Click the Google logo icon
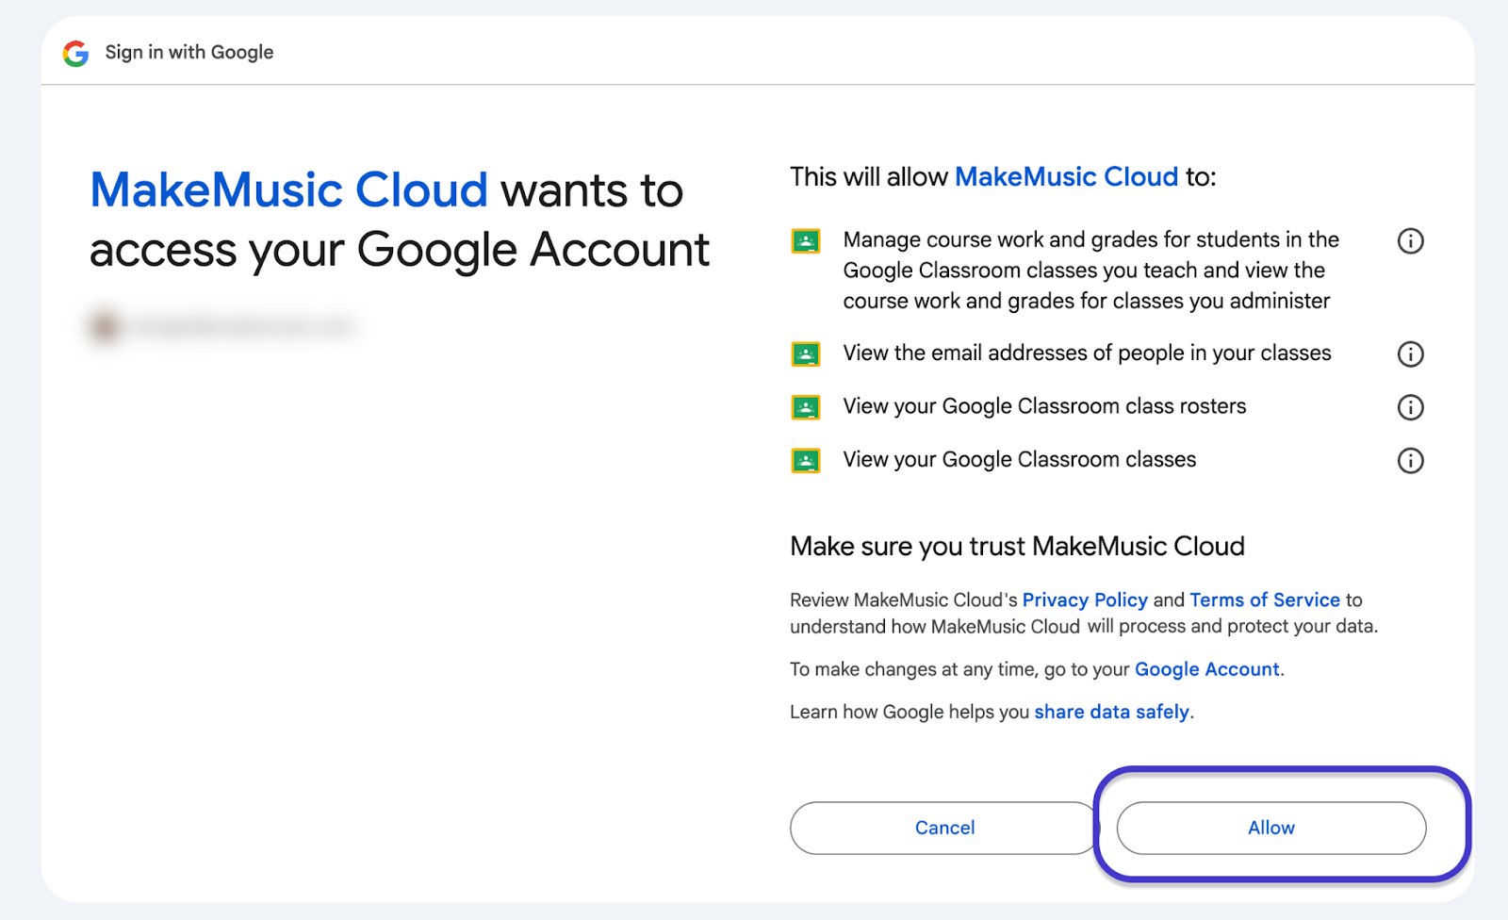The width and height of the screenshot is (1508, 920). pos(75,53)
